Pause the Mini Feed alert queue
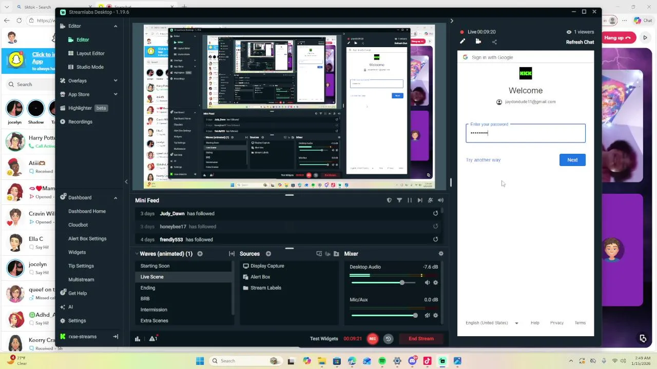 [410, 200]
